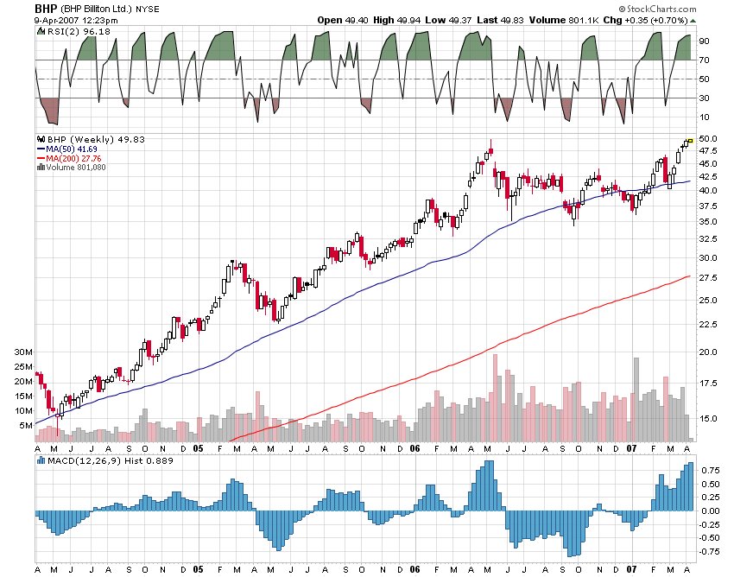Image resolution: width=734 pixels, height=577 pixels.
Task: Click the 05 year label below MACD panel
Action: [x=198, y=569]
